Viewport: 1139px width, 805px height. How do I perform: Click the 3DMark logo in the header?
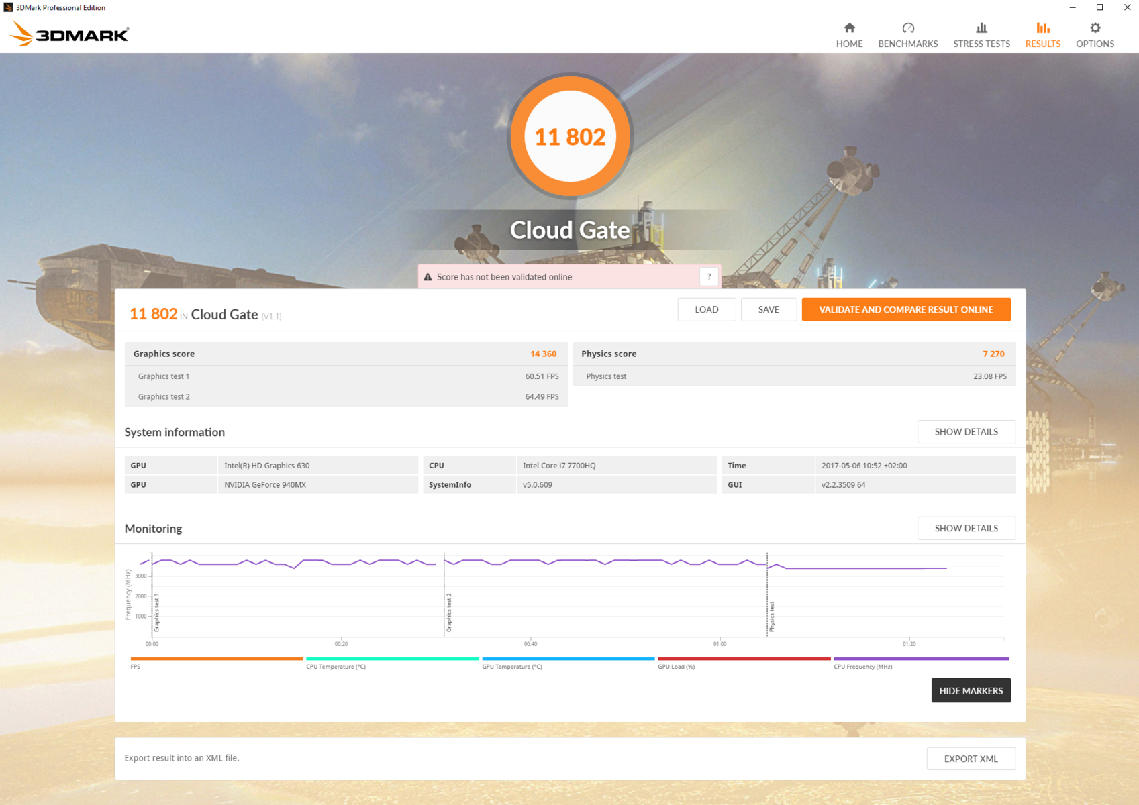pyautogui.click(x=70, y=34)
